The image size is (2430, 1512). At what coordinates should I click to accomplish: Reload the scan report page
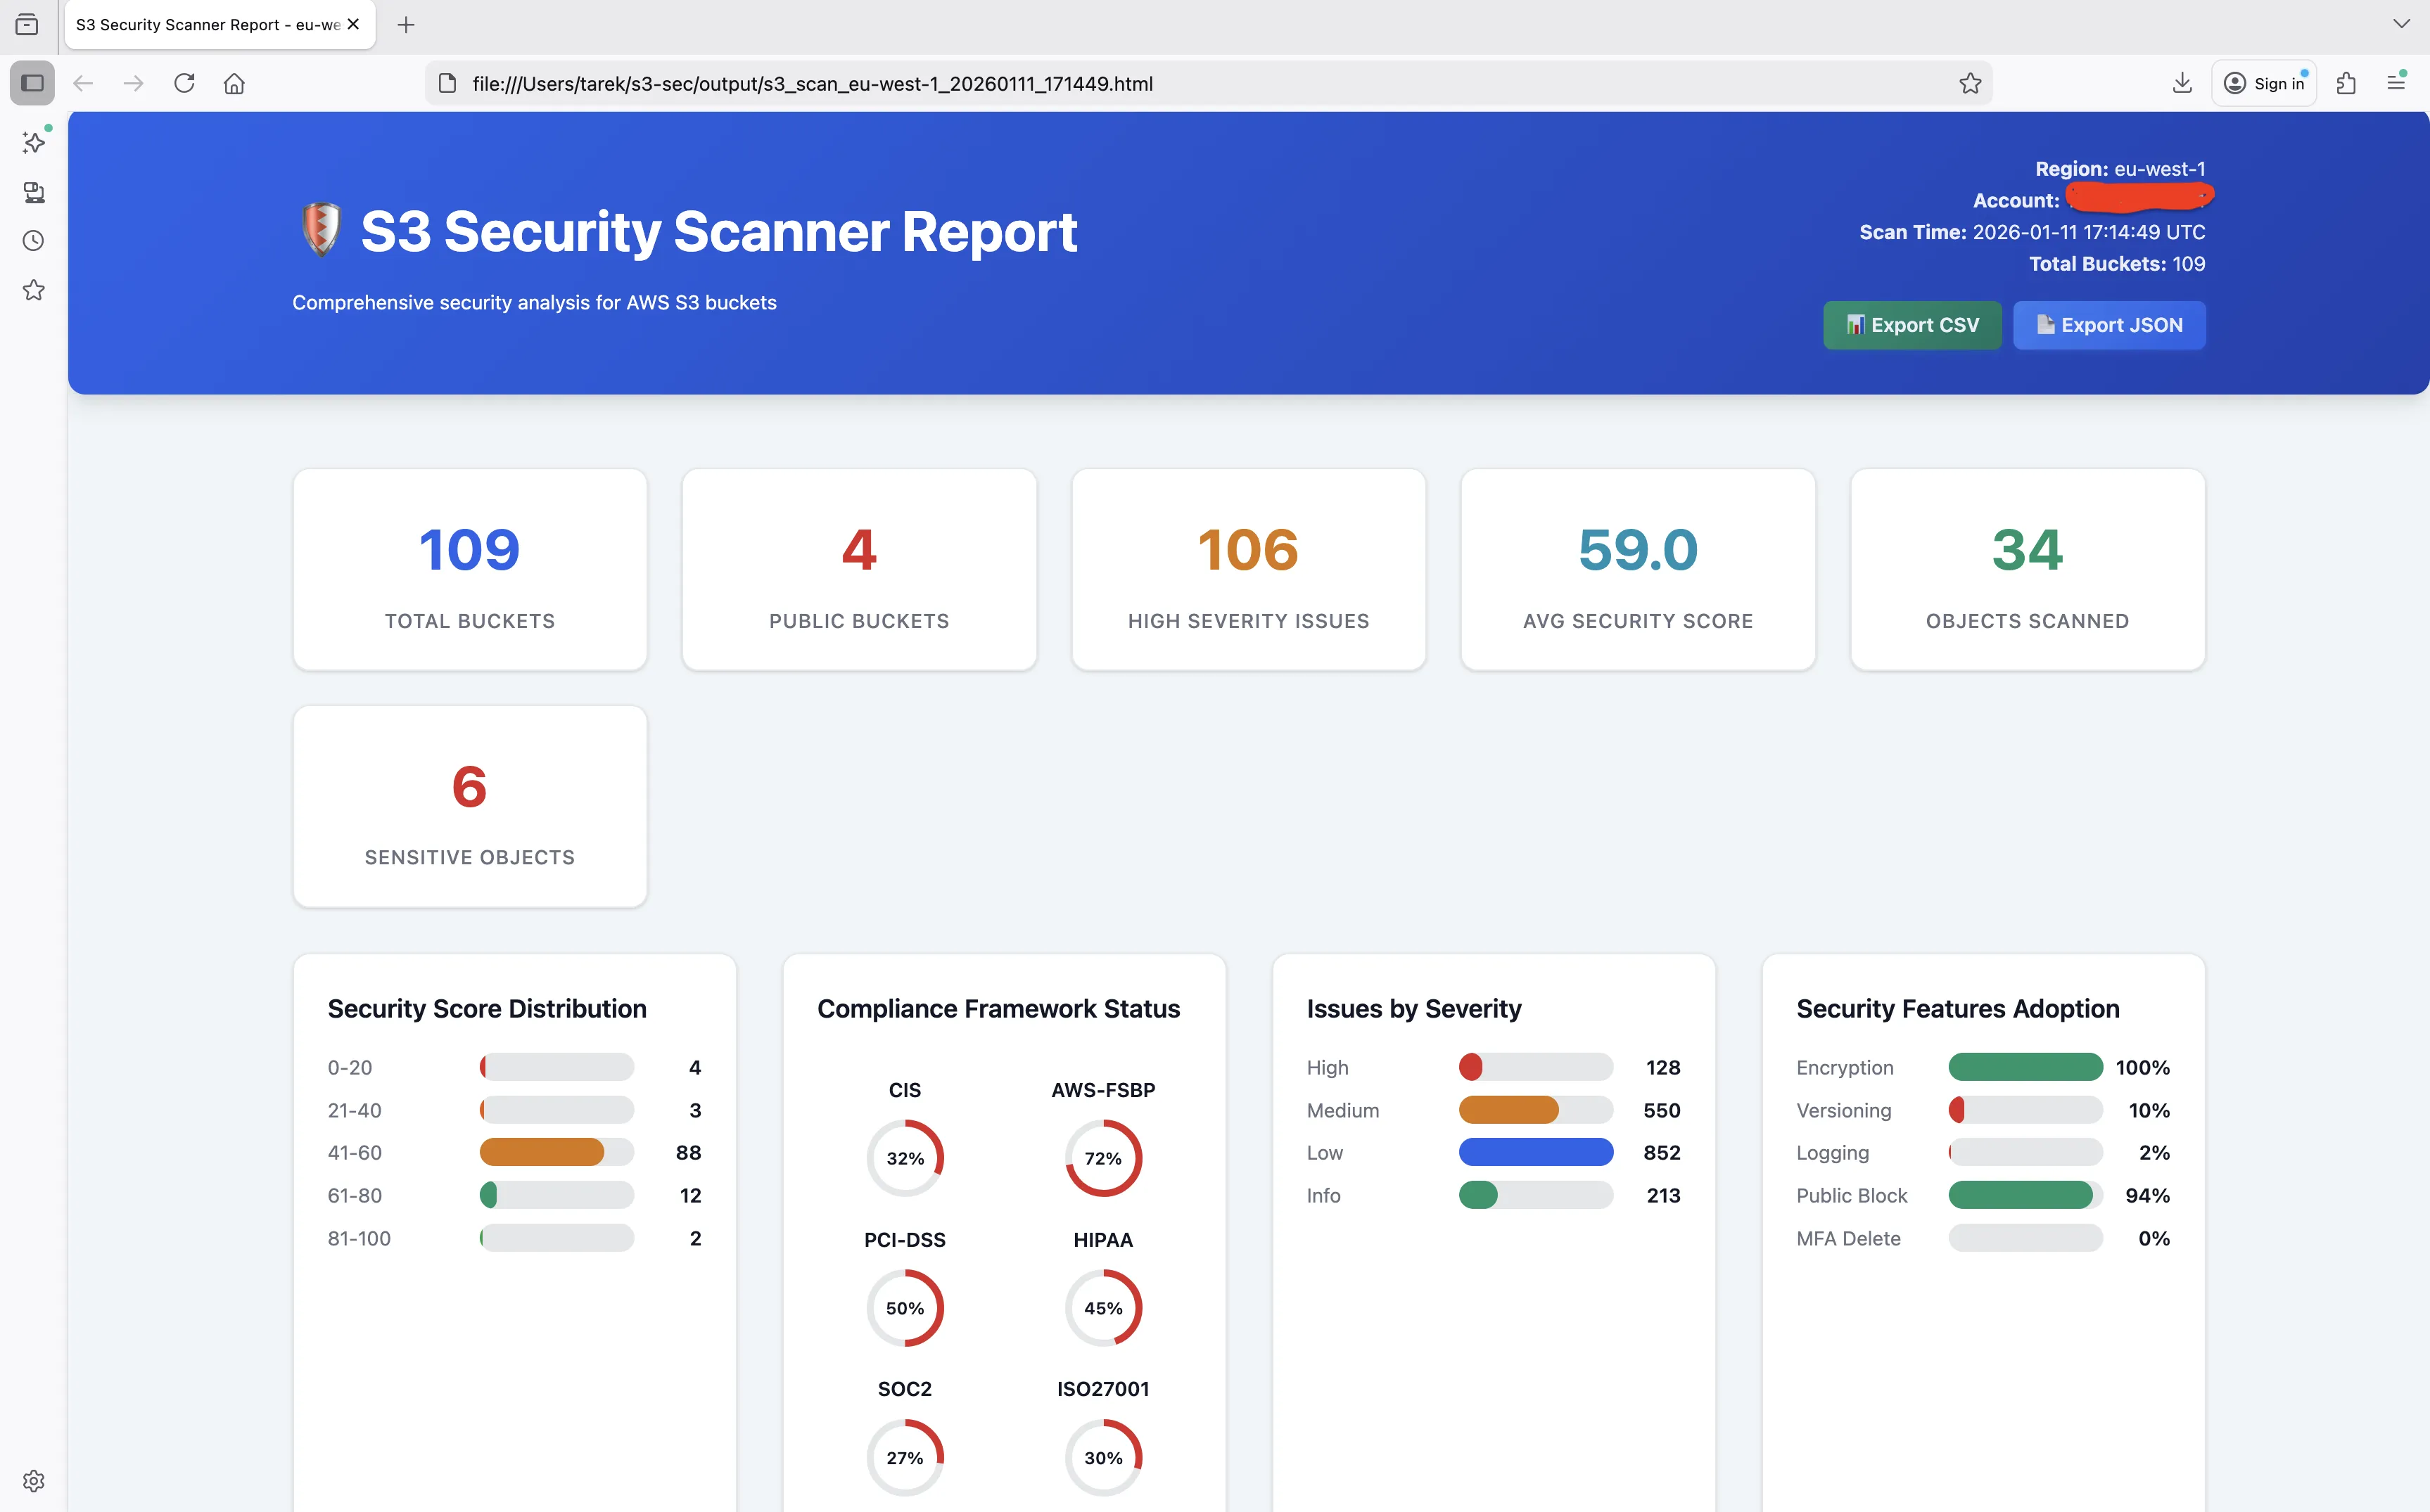184,83
